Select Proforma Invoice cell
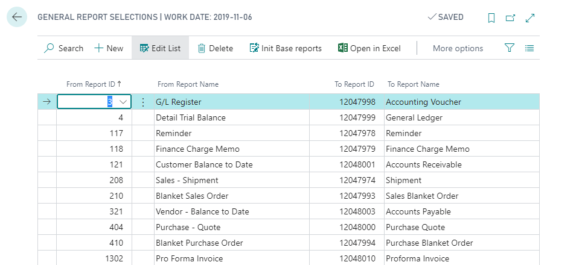 [x=462, y=258]
